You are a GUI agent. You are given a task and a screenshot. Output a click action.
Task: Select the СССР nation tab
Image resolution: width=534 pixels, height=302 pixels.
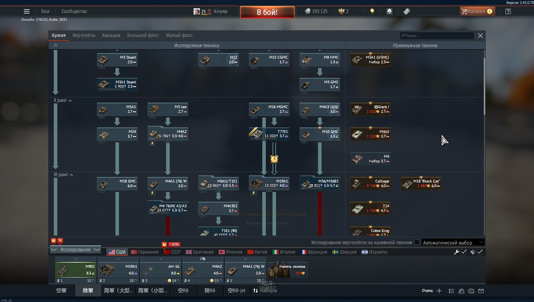172,252
